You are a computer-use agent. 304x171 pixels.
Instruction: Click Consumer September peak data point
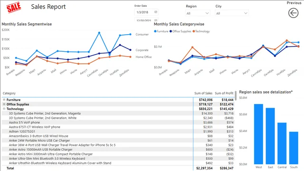click(x=99, y=33)
